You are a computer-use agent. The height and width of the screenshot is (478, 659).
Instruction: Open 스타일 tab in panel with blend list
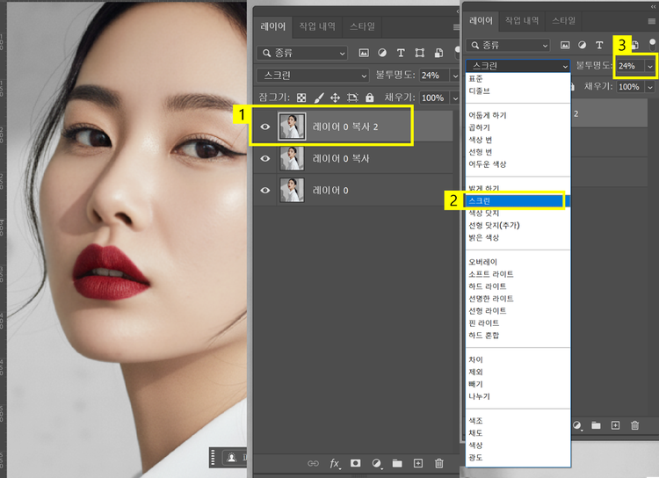563,20
